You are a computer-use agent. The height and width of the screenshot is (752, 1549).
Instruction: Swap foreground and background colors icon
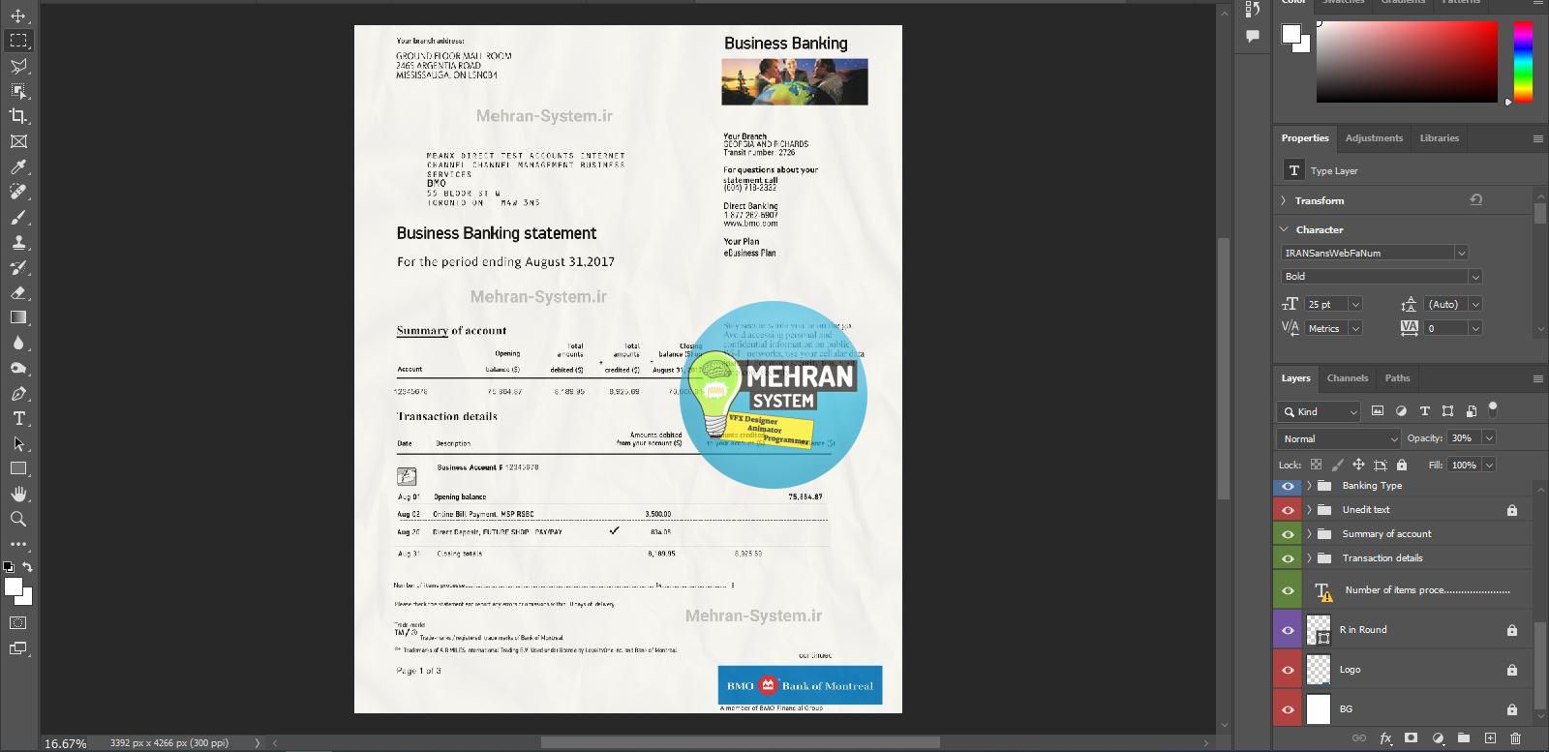(28, 567)
